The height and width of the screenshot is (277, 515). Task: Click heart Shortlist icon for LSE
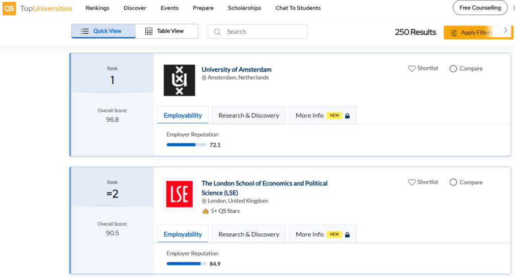[411, 182]
